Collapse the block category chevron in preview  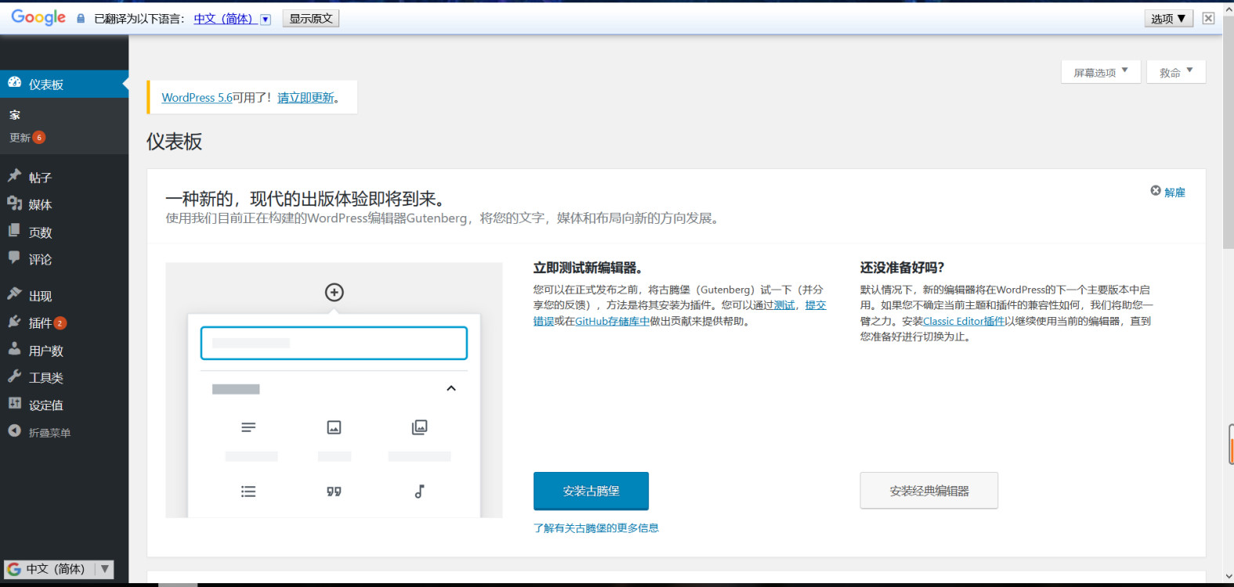(x=451, y=388)
